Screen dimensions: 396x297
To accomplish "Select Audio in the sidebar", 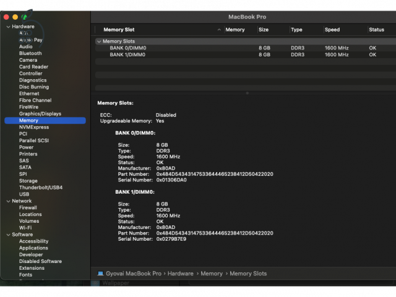I will point(26,47).
